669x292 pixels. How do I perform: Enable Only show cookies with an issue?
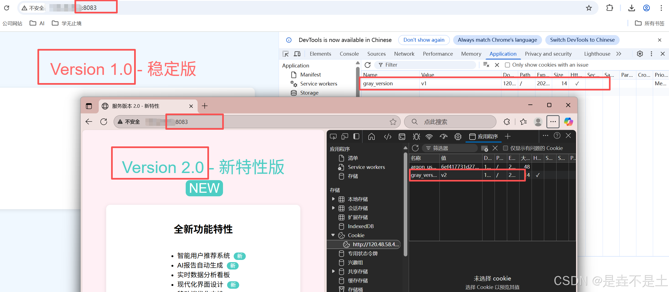tap(507, 65)
